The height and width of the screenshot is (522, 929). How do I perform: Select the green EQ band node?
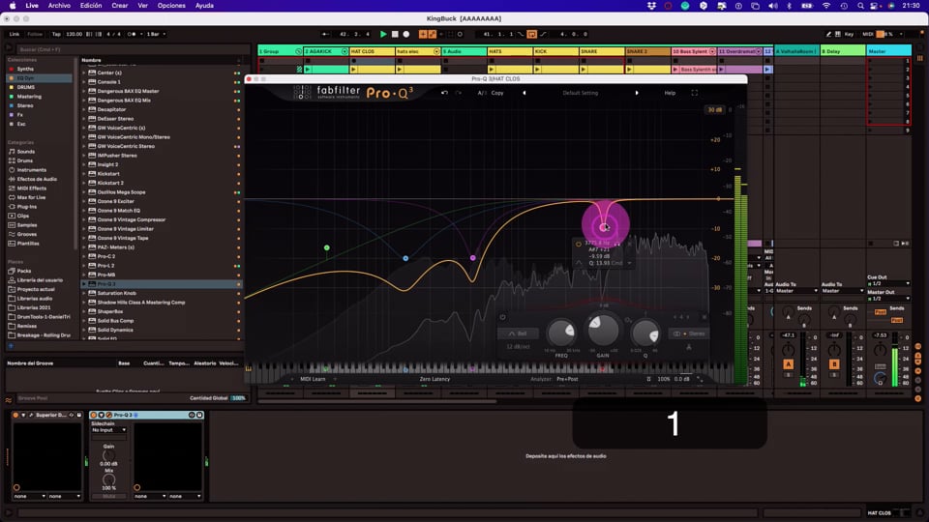326,247
